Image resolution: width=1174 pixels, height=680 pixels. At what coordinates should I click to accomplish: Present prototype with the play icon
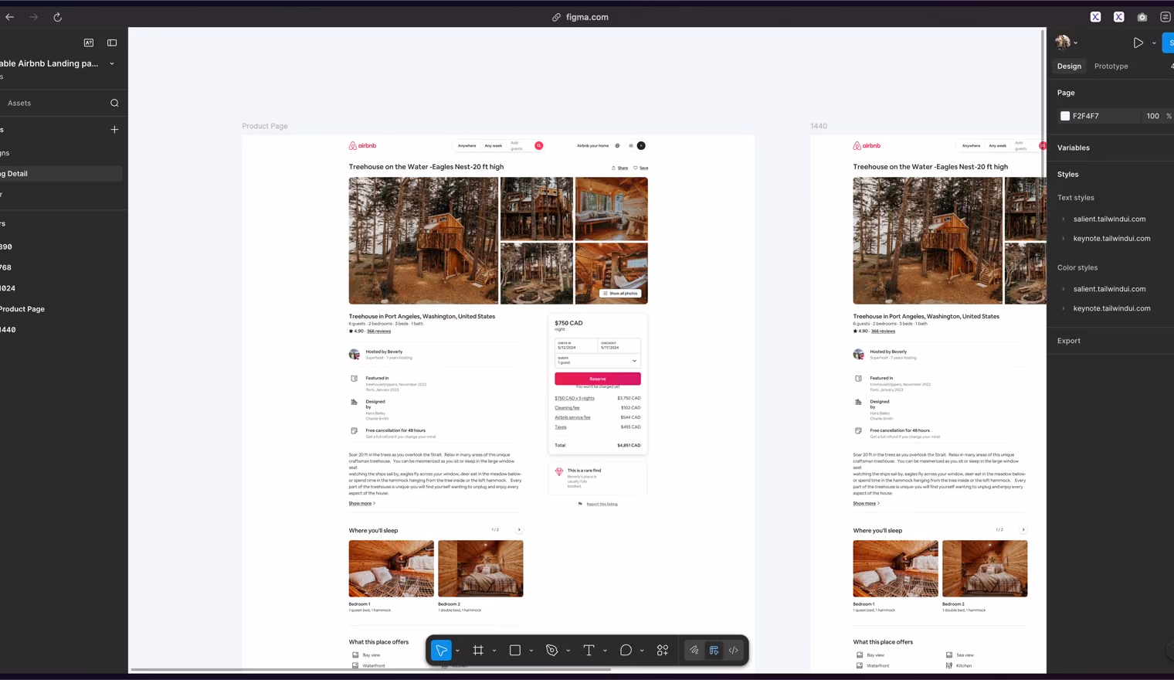tap(1138, 43)
